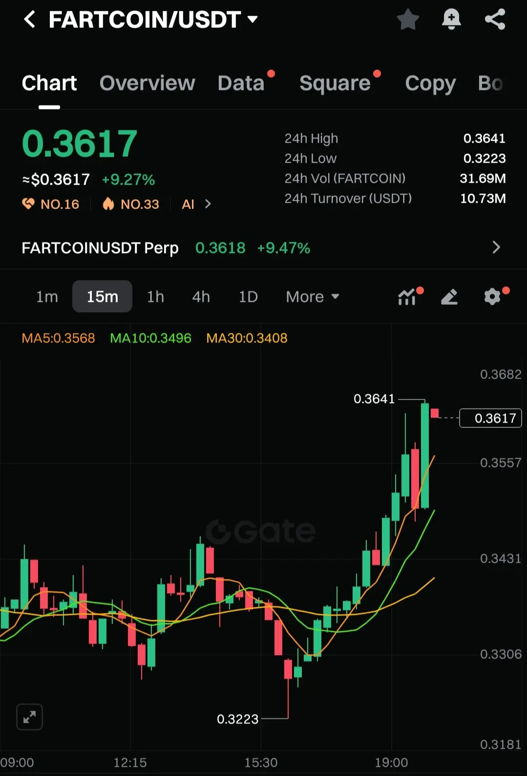Image resolution: width=527 pixels, height=776 pixels.
Task: Open the Data tab
Action: coord(241,83)
